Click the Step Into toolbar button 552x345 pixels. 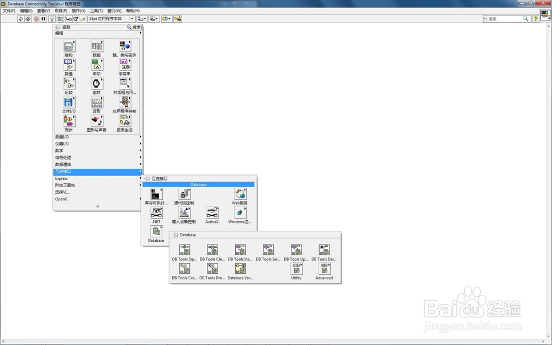click(x=68, y=19)
